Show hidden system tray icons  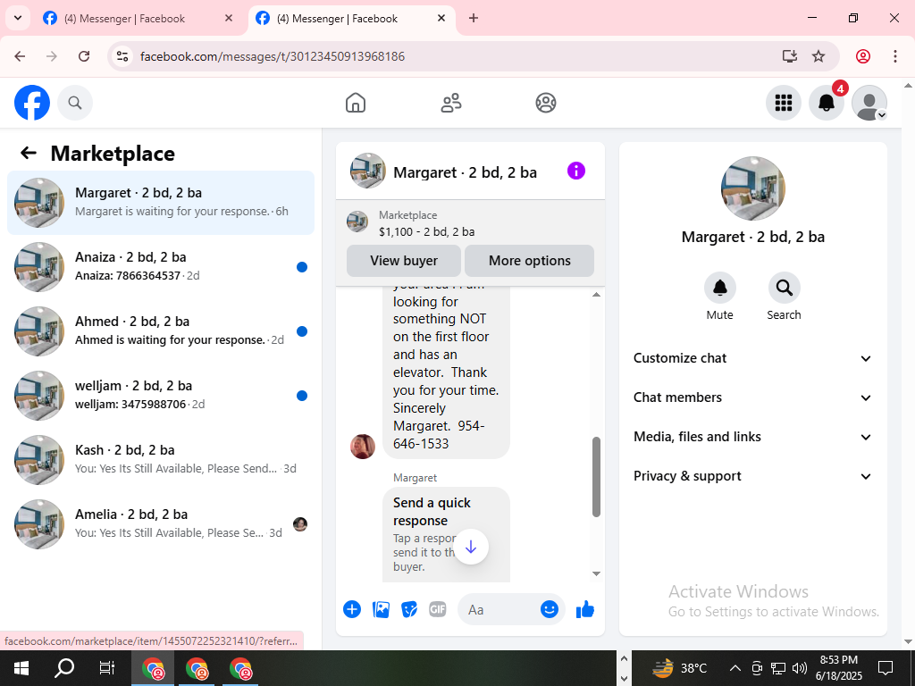[735, 668]
